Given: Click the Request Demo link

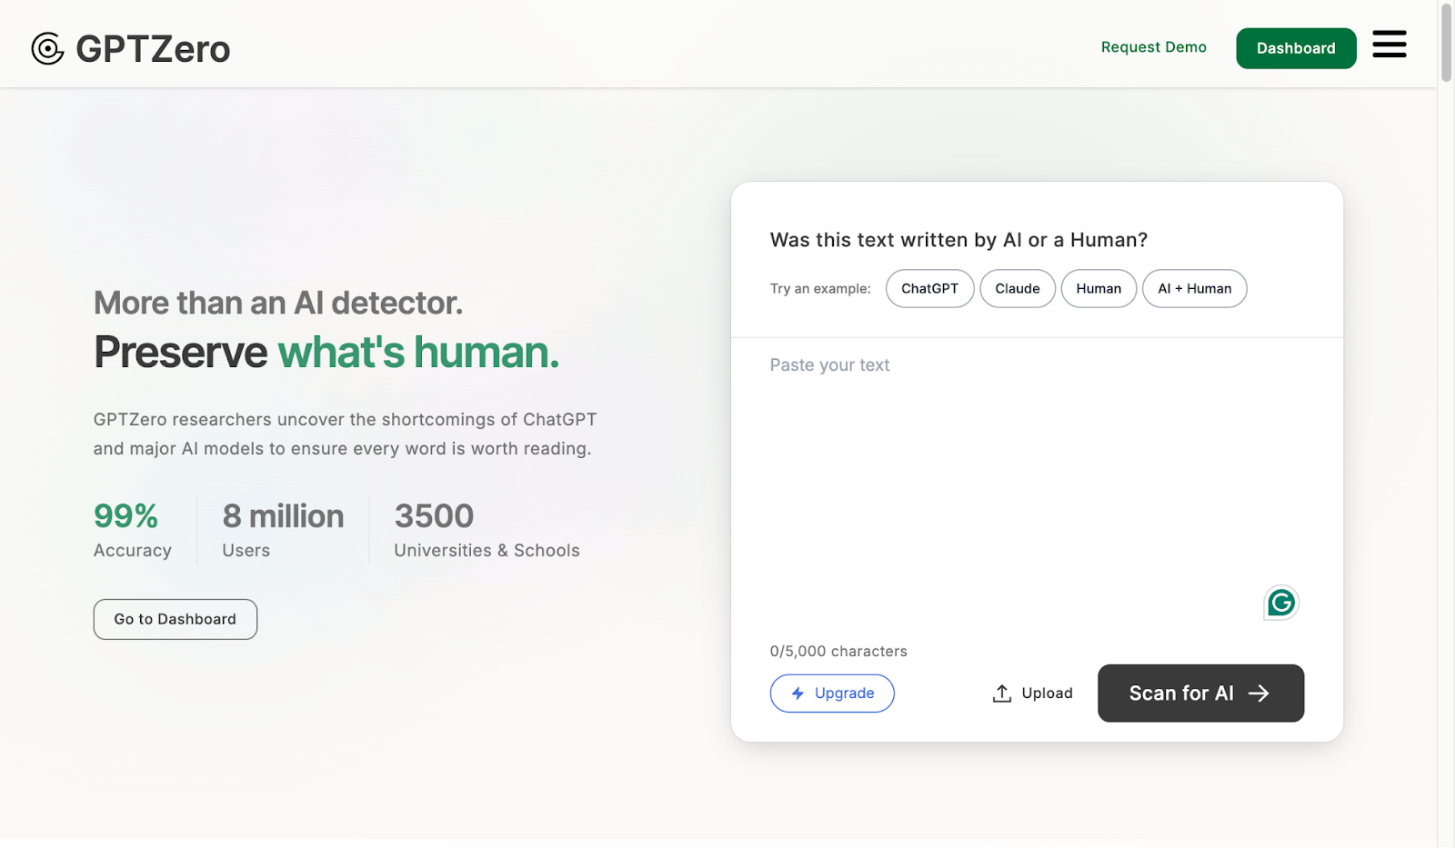Looking at the screenshot, I should (1153, 47).
